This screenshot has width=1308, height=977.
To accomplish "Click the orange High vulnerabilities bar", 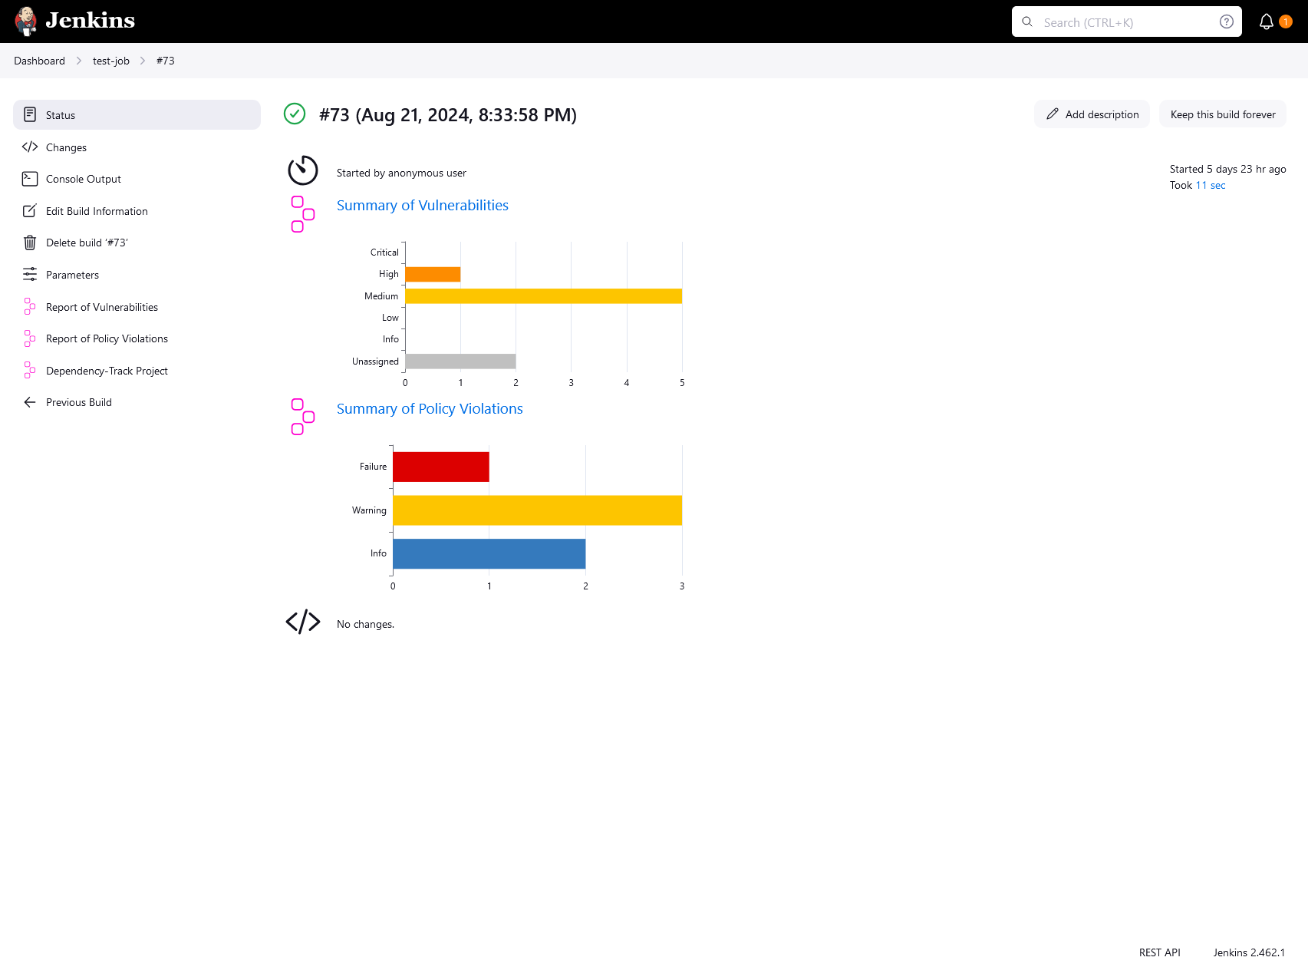I will [x=433, y=274].
